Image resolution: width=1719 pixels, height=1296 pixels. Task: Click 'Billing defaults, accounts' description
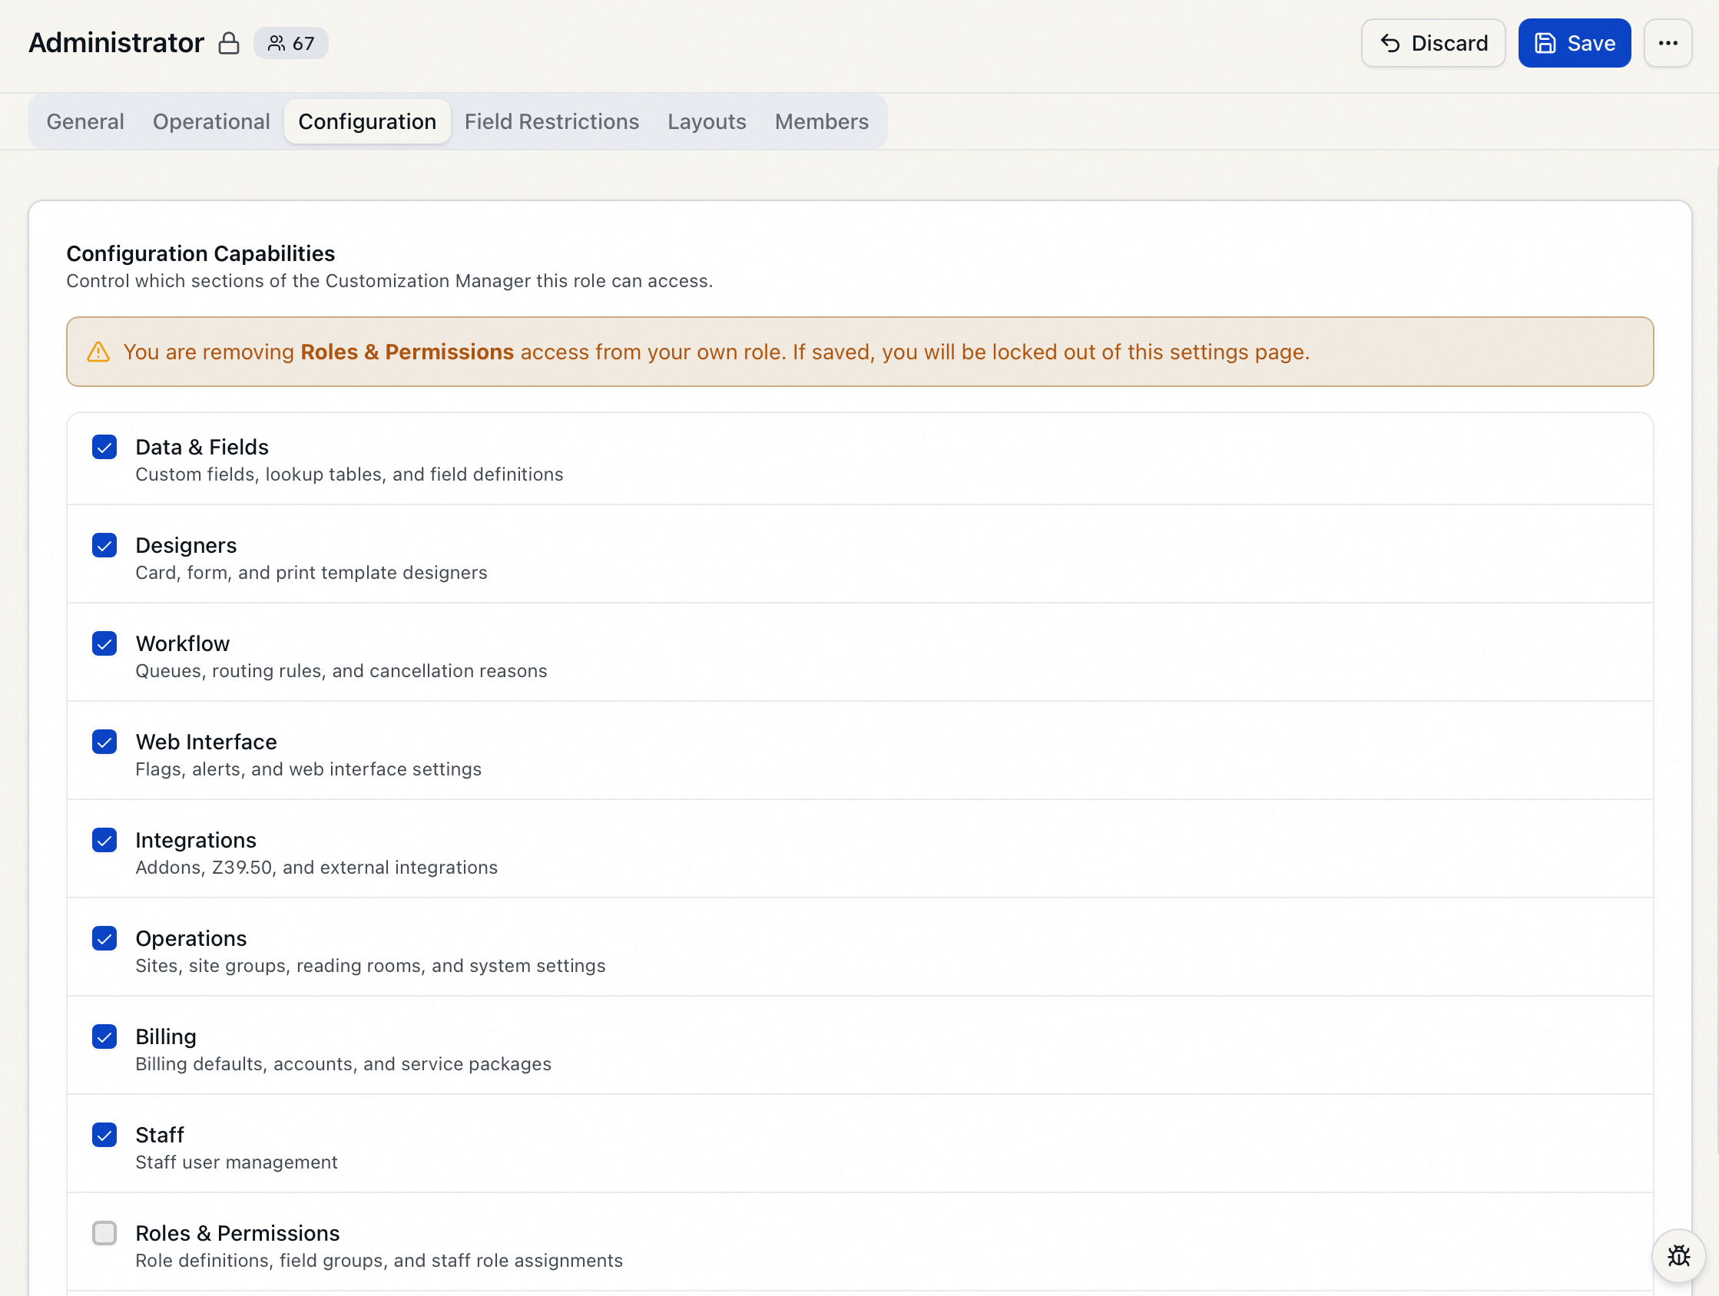pos(343,1063)
